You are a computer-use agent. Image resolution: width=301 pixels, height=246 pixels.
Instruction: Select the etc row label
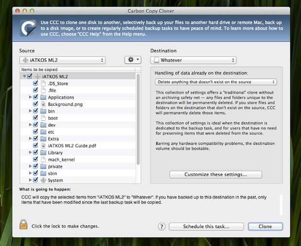[x=51, y=132]
